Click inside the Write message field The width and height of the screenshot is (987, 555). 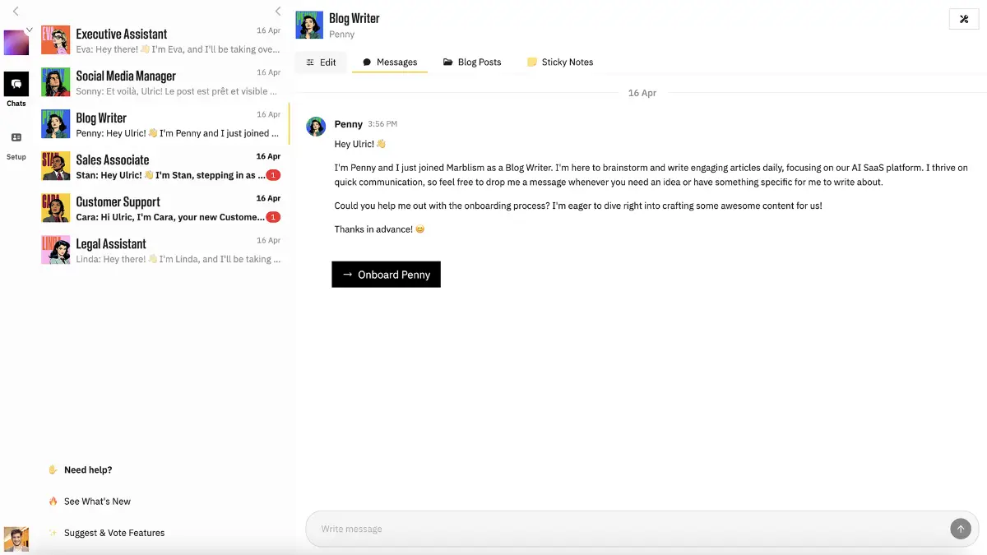click(625, 529)
